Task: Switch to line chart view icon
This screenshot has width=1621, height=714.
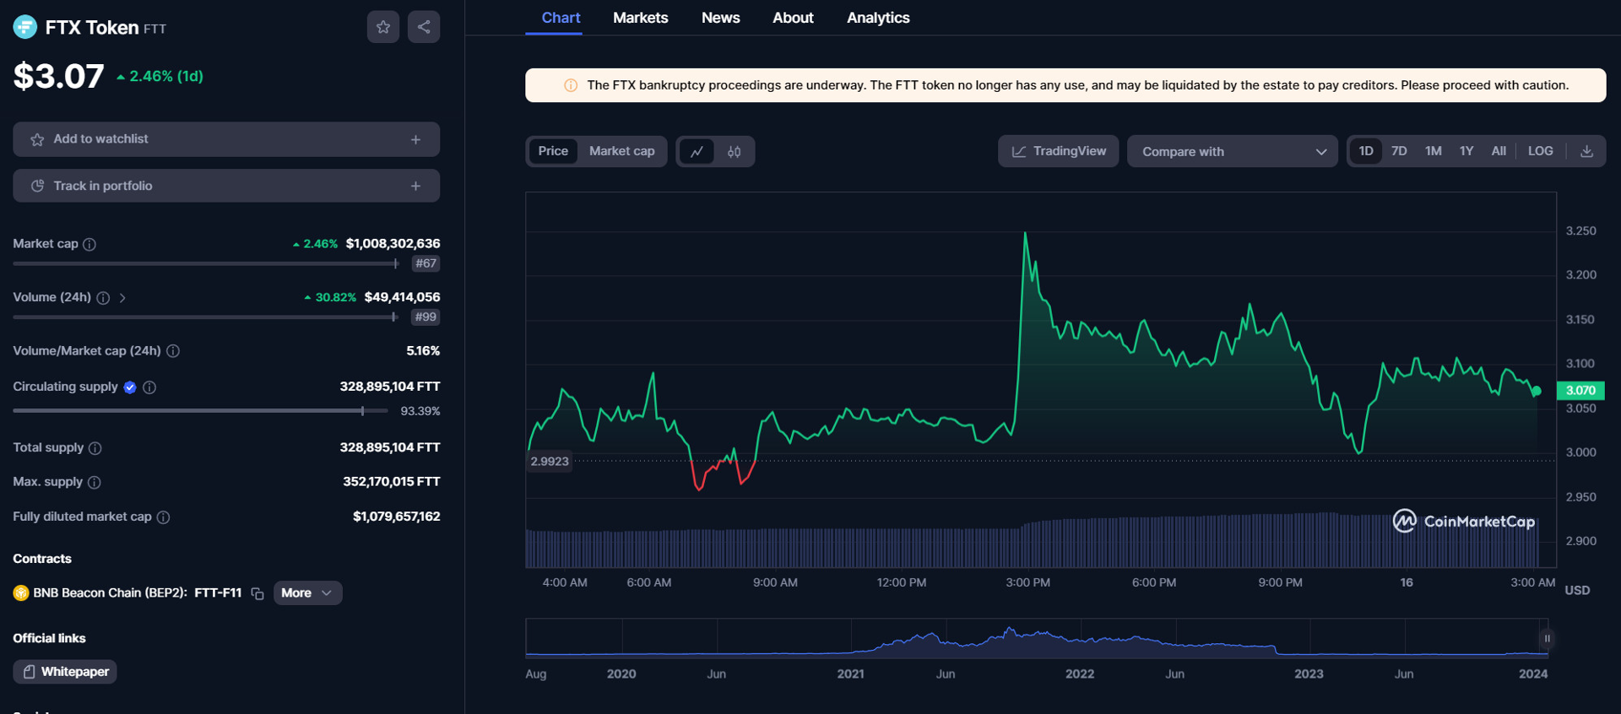Action: click(697, 152)
